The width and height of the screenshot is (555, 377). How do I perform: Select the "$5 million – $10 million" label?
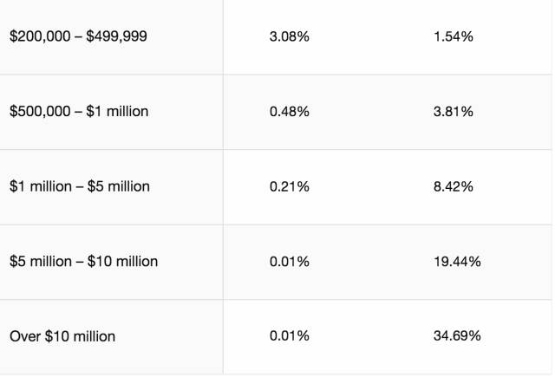tap(83, 261)
